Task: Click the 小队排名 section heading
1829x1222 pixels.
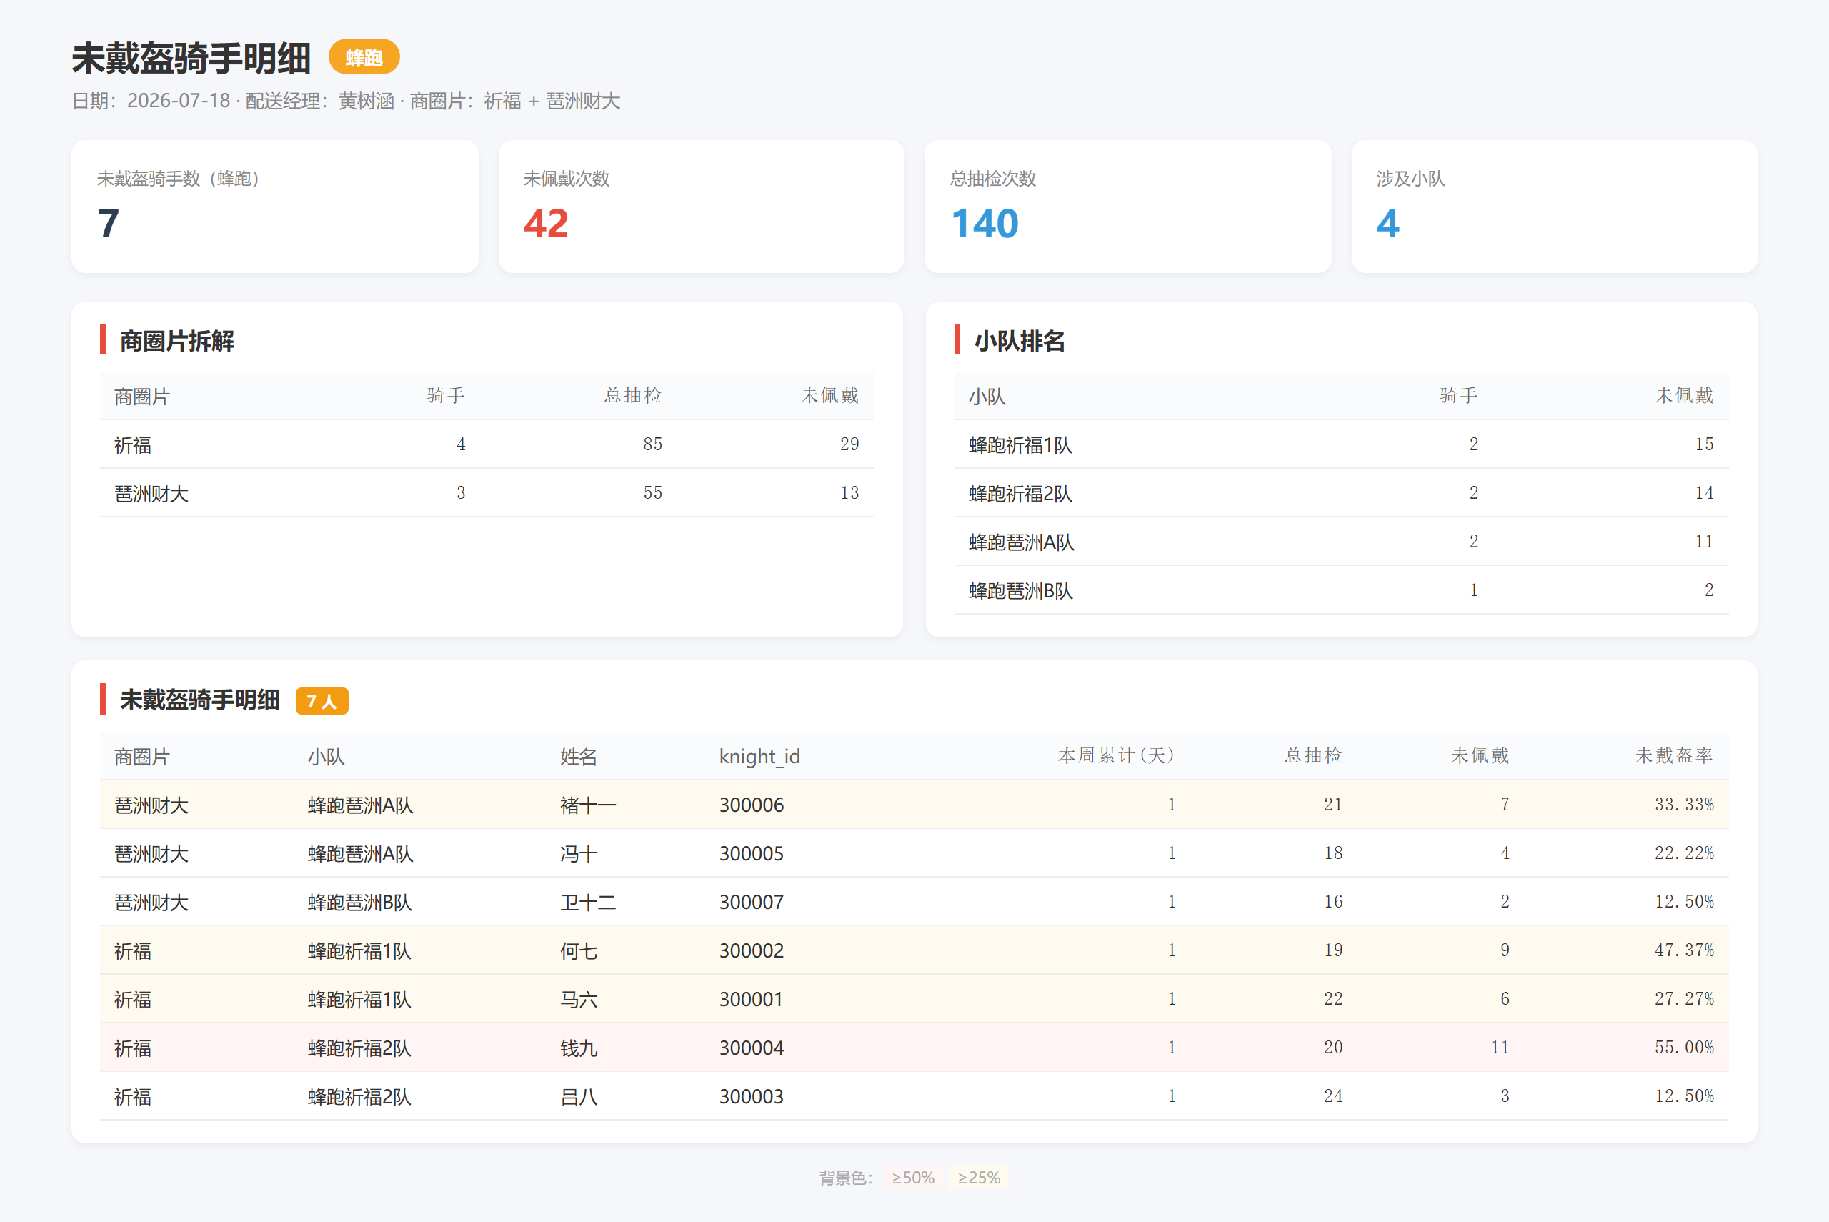Action: pyautogui.click(x=1019, y=341)
